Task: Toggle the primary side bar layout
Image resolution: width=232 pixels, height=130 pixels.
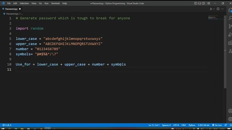Action: (196, 3)
